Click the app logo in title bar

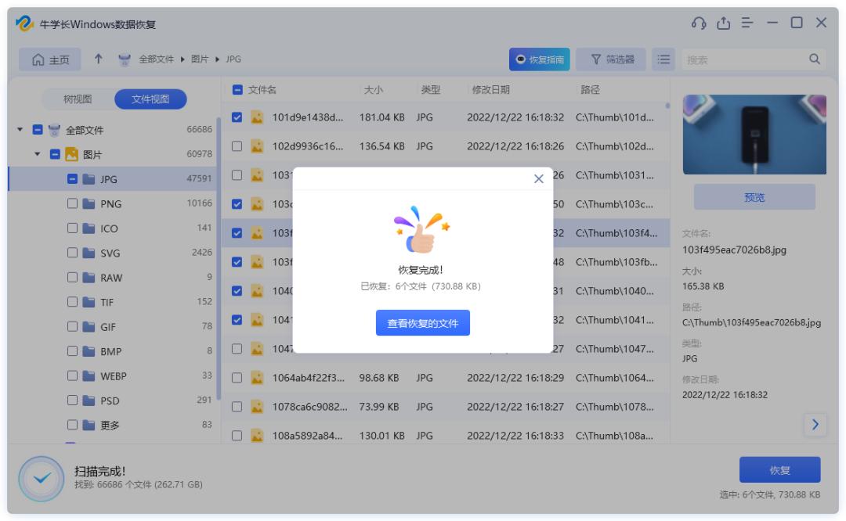[x=25, y=23]
